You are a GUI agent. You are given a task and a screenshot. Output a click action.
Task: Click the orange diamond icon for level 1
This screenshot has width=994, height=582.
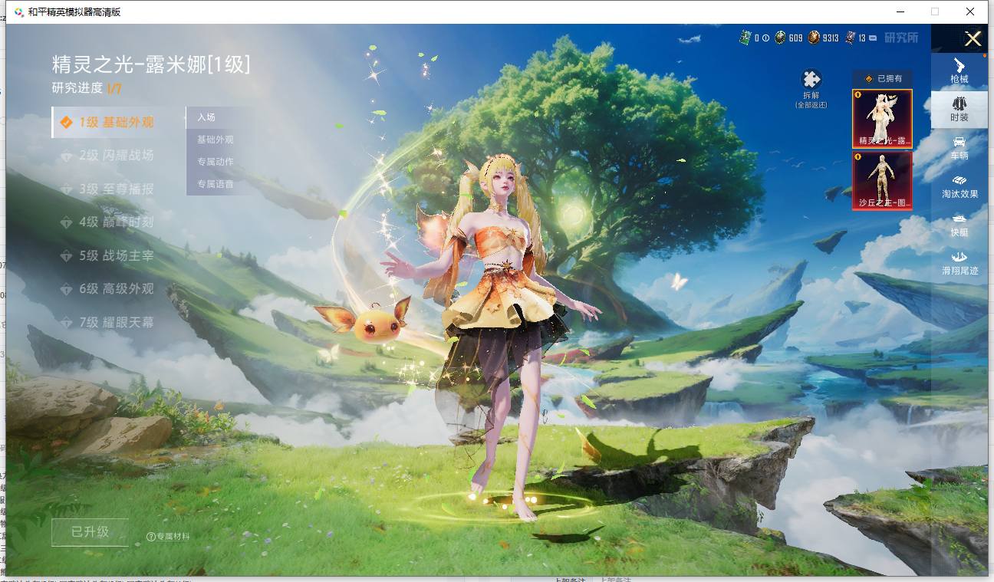pos(67,123)
